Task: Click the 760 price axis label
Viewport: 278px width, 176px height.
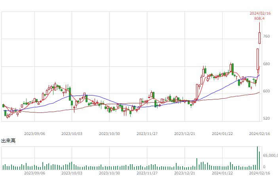Action: (267, 36)
